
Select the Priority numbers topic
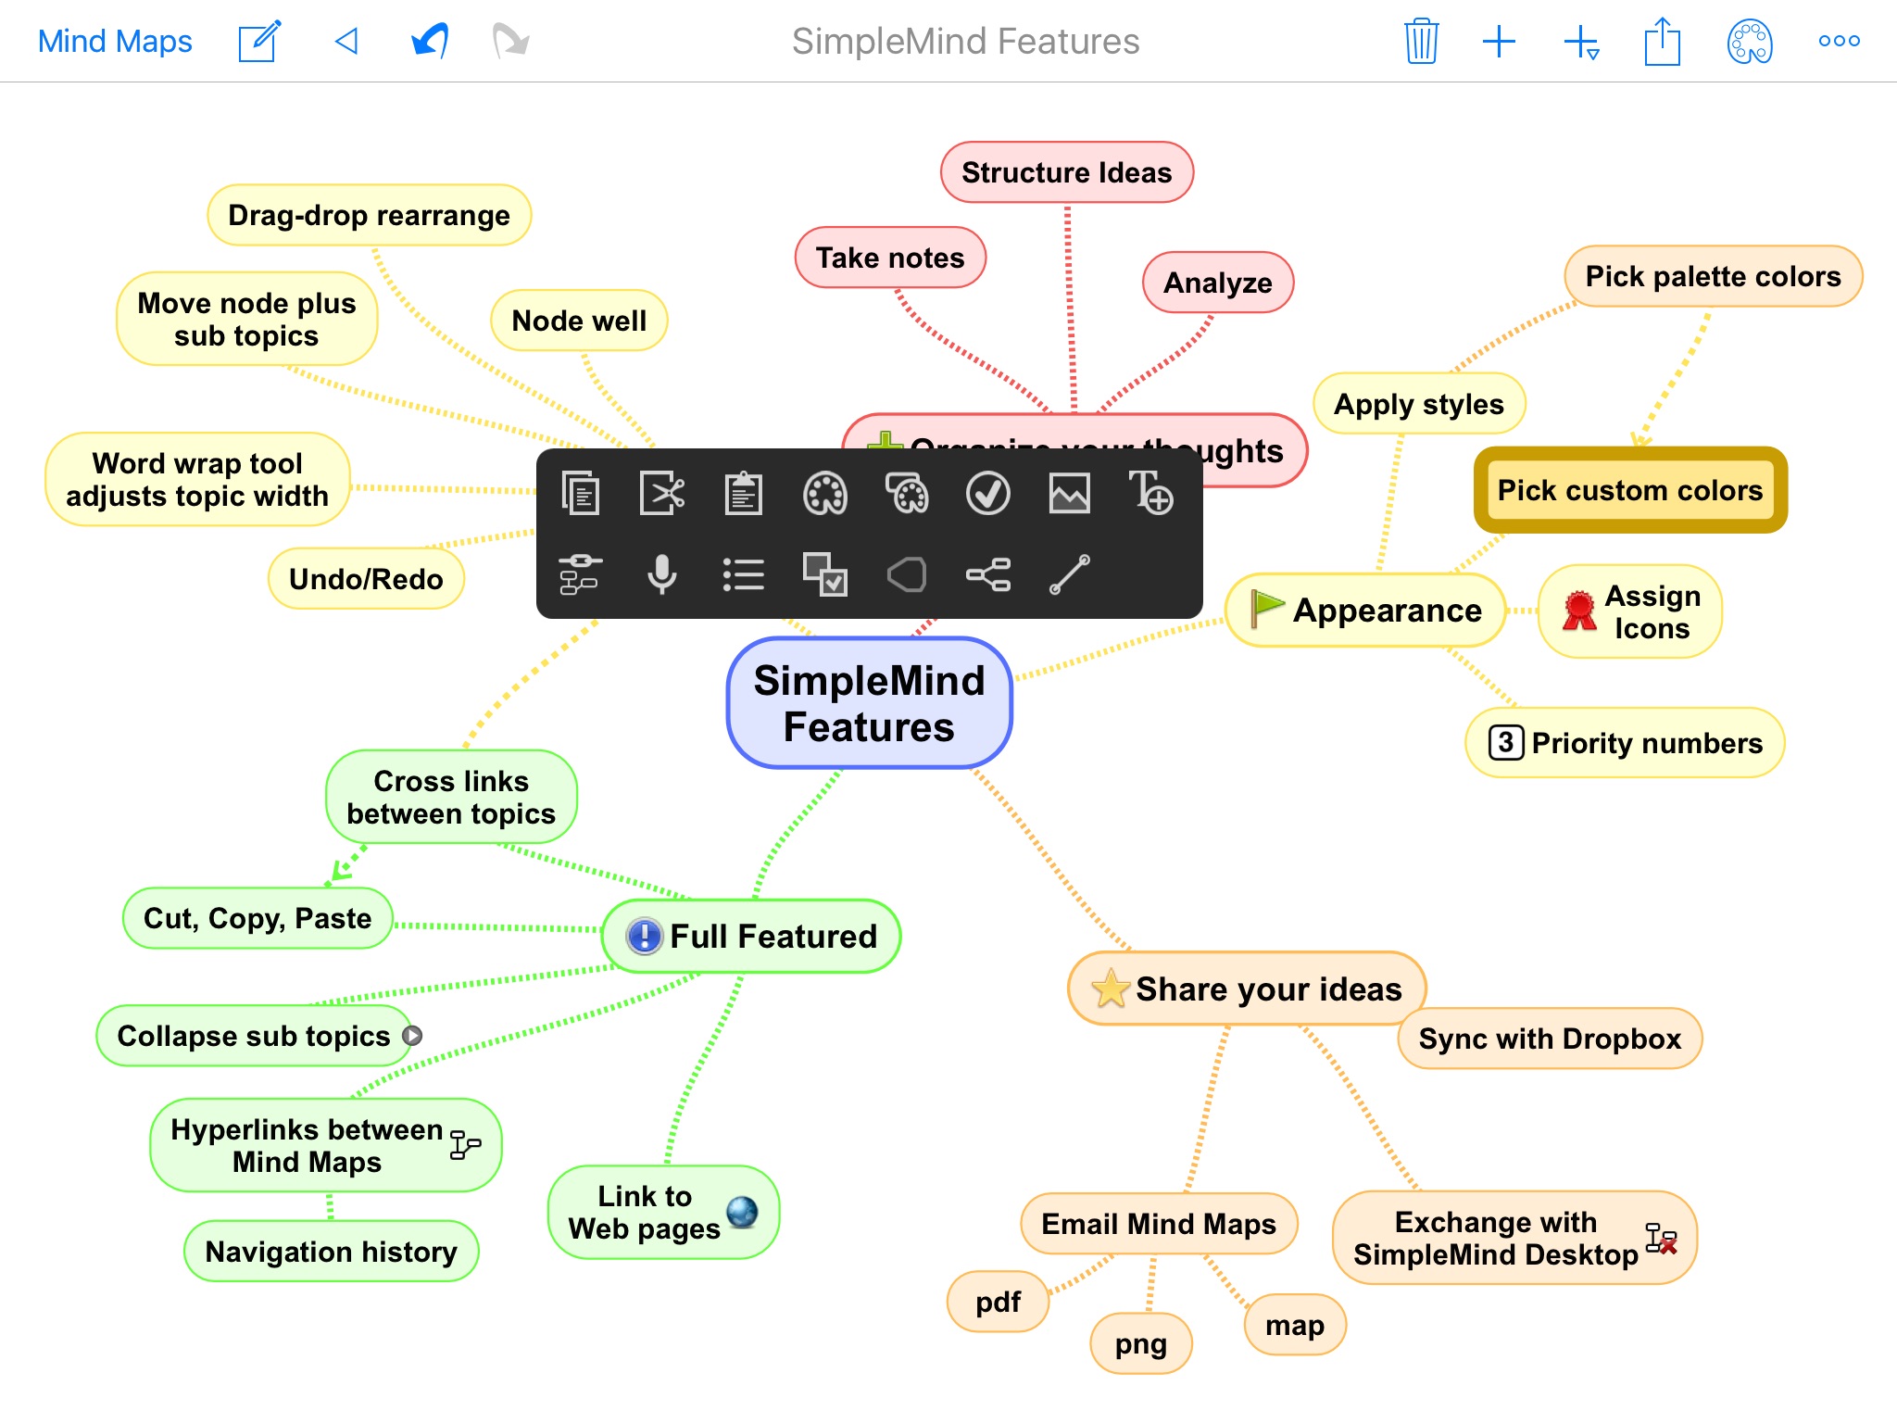tap(1625, 743)
